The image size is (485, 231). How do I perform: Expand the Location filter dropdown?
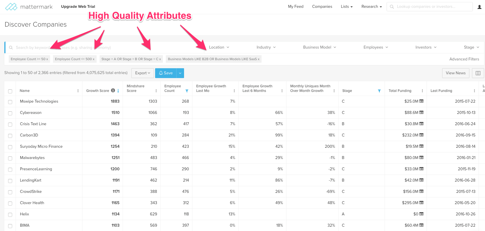pos(219,47)
